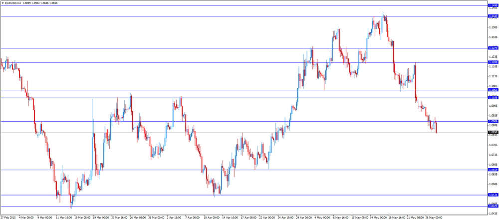Click the 21 May 08:00 time label
Viewport: 499px width, 220px height.
(x=415, y=218)
